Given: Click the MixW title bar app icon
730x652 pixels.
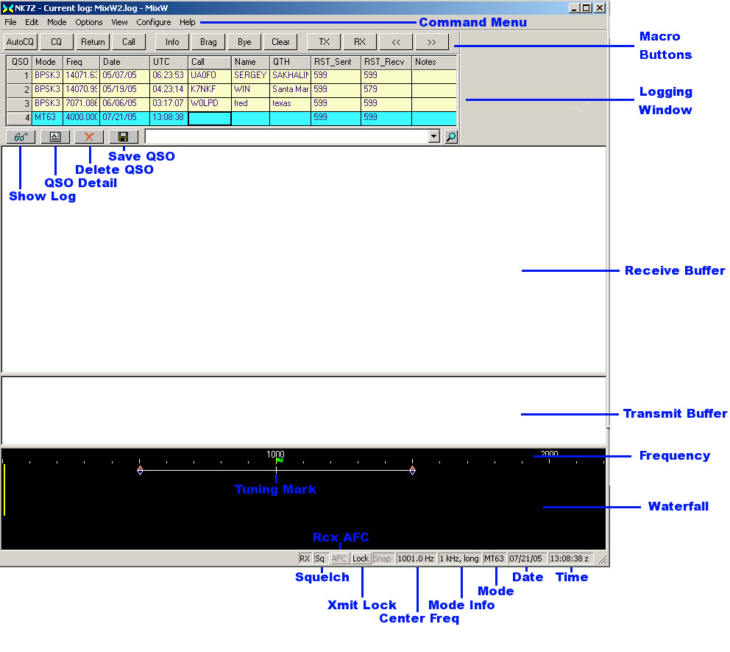Looking at the screenshot, I should (x=7, y=8).
